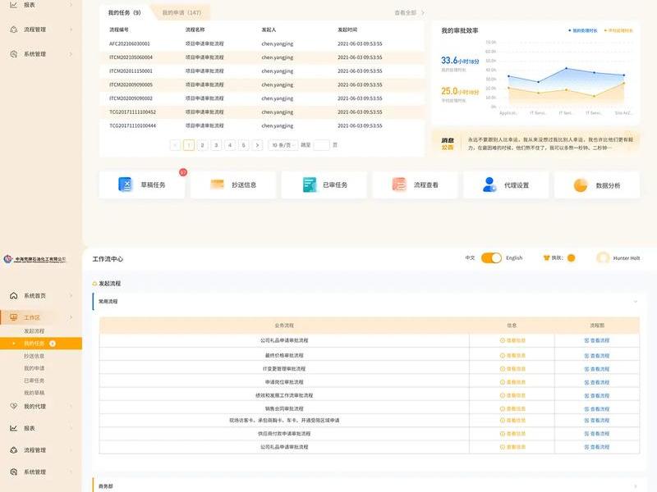Expand the 工作区 sidebar chevron

click(x=71, y=317)
